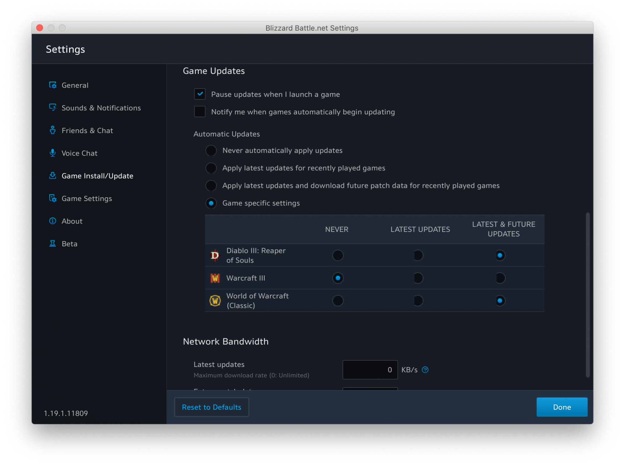Click the Voice Chat microphone icon
Screen dimensions: 625x466
click(x=52, y=153)
